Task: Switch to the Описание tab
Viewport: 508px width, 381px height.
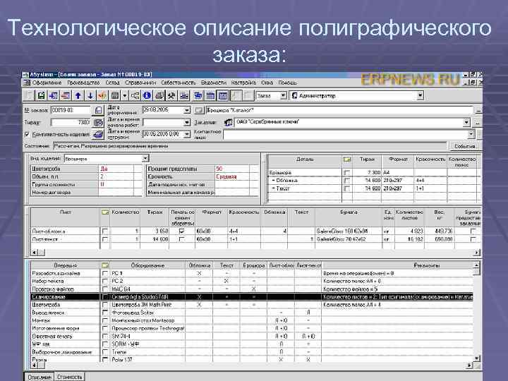Action: coord(40,377)
